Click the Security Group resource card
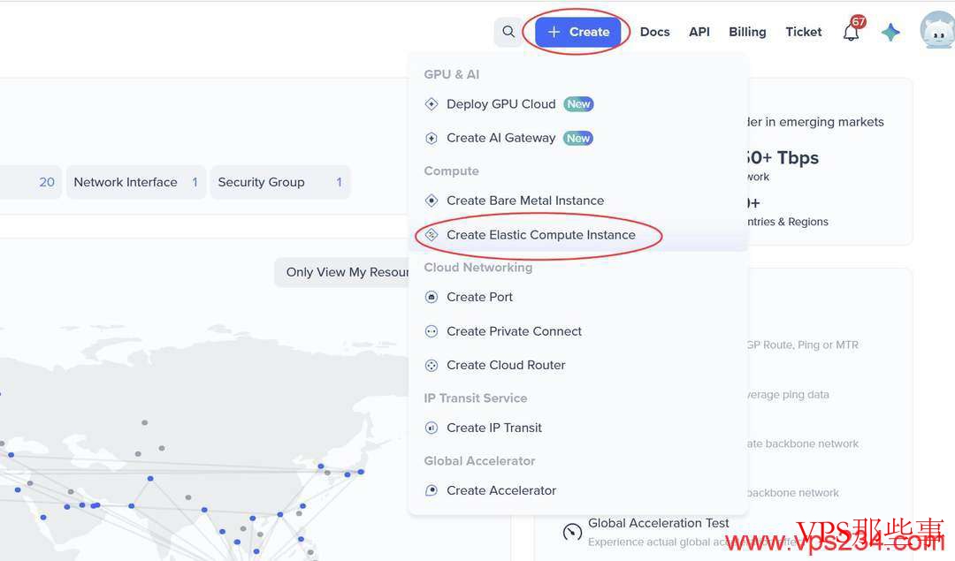The image size is (955, 561). point(279,182)
